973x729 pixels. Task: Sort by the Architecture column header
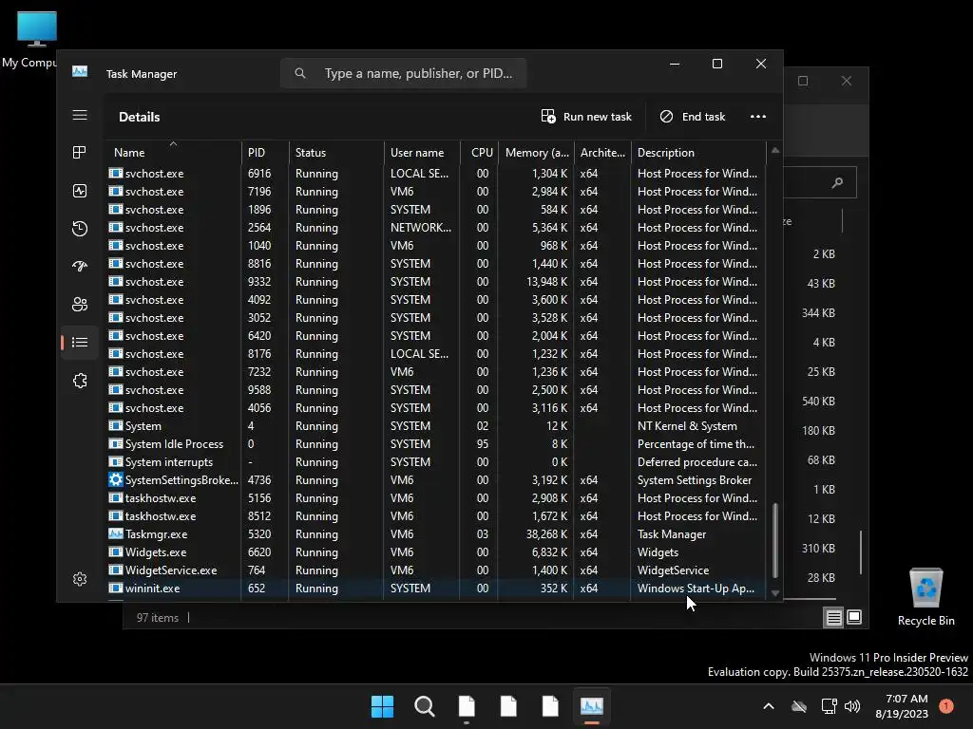coord(602,152)
